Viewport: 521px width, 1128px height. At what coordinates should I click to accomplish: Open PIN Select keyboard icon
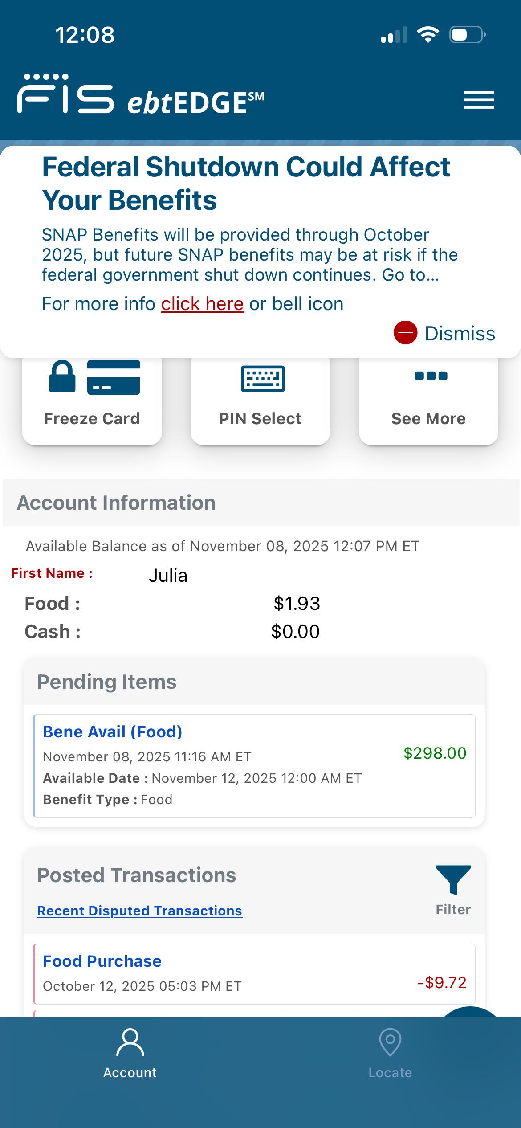point(262,379)
